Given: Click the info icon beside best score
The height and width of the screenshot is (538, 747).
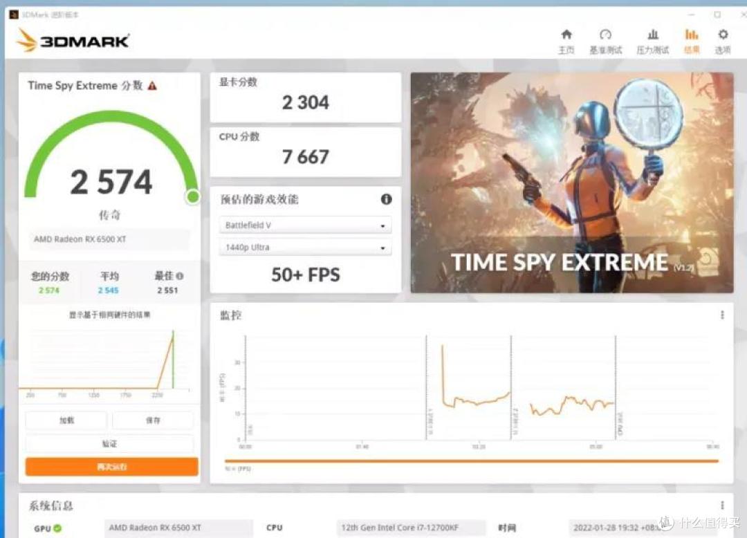Looking at the screenshot, I should click(x=180, y=276).
